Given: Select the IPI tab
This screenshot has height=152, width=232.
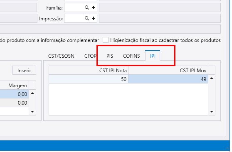Looking at the screenshot, I should (153, 56).
